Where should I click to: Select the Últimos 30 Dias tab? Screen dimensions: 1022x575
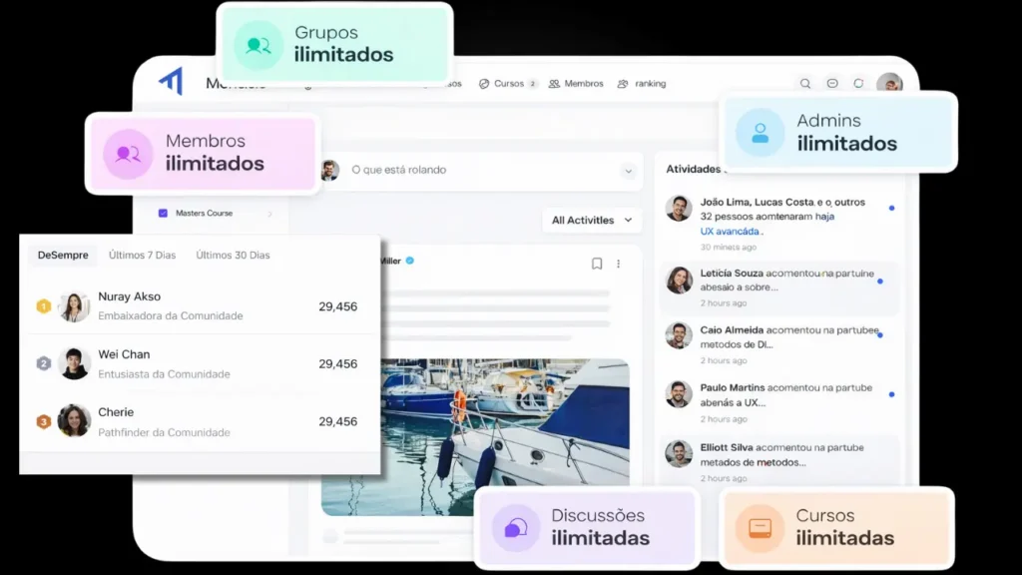(x=233, y=256)
